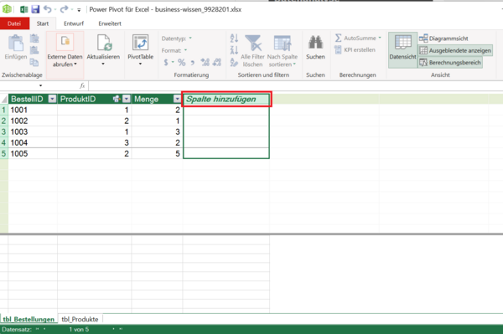Go to the next record arrow
The width and height of the screenshot is (503, 334).
[113, 329]
